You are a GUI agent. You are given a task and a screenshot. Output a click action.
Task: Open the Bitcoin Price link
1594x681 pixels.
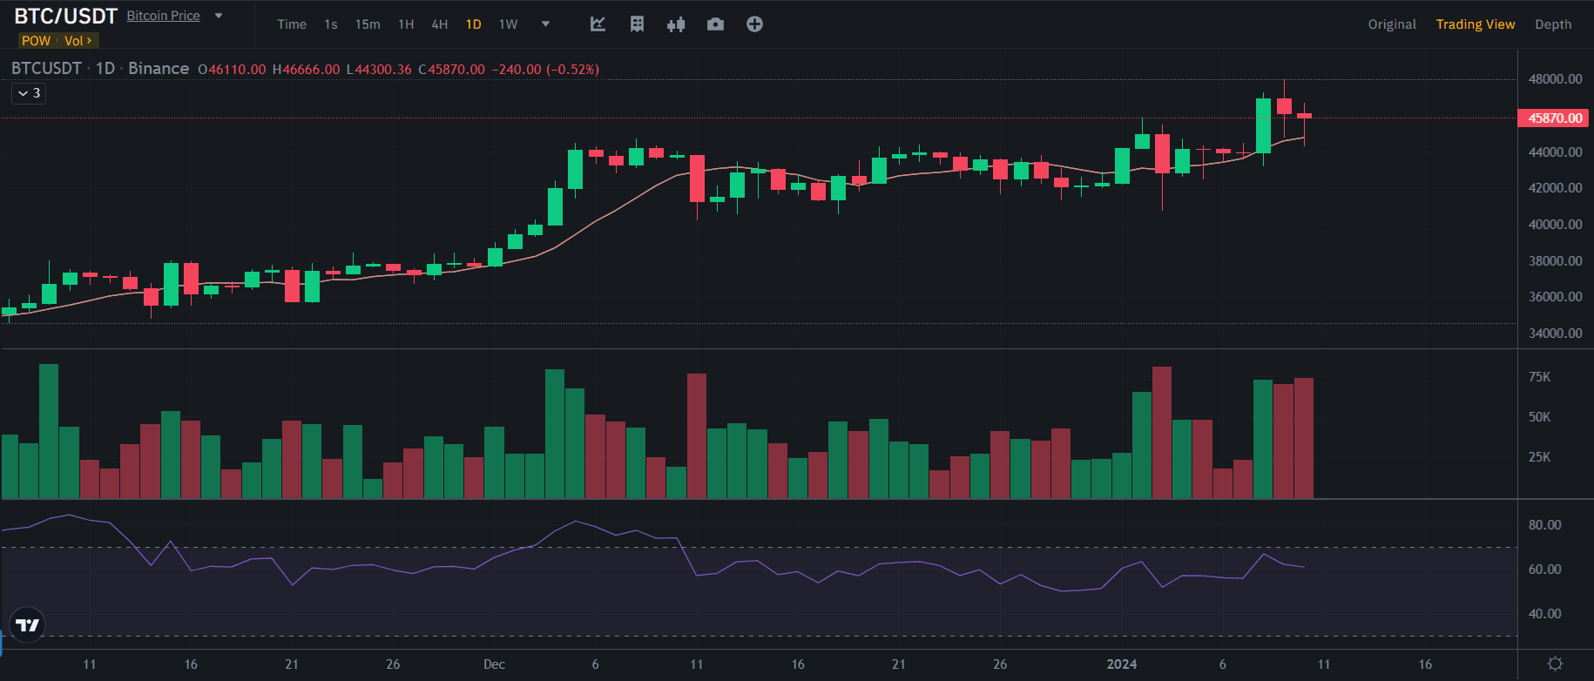pyautogui.click(x=163, y=16)
